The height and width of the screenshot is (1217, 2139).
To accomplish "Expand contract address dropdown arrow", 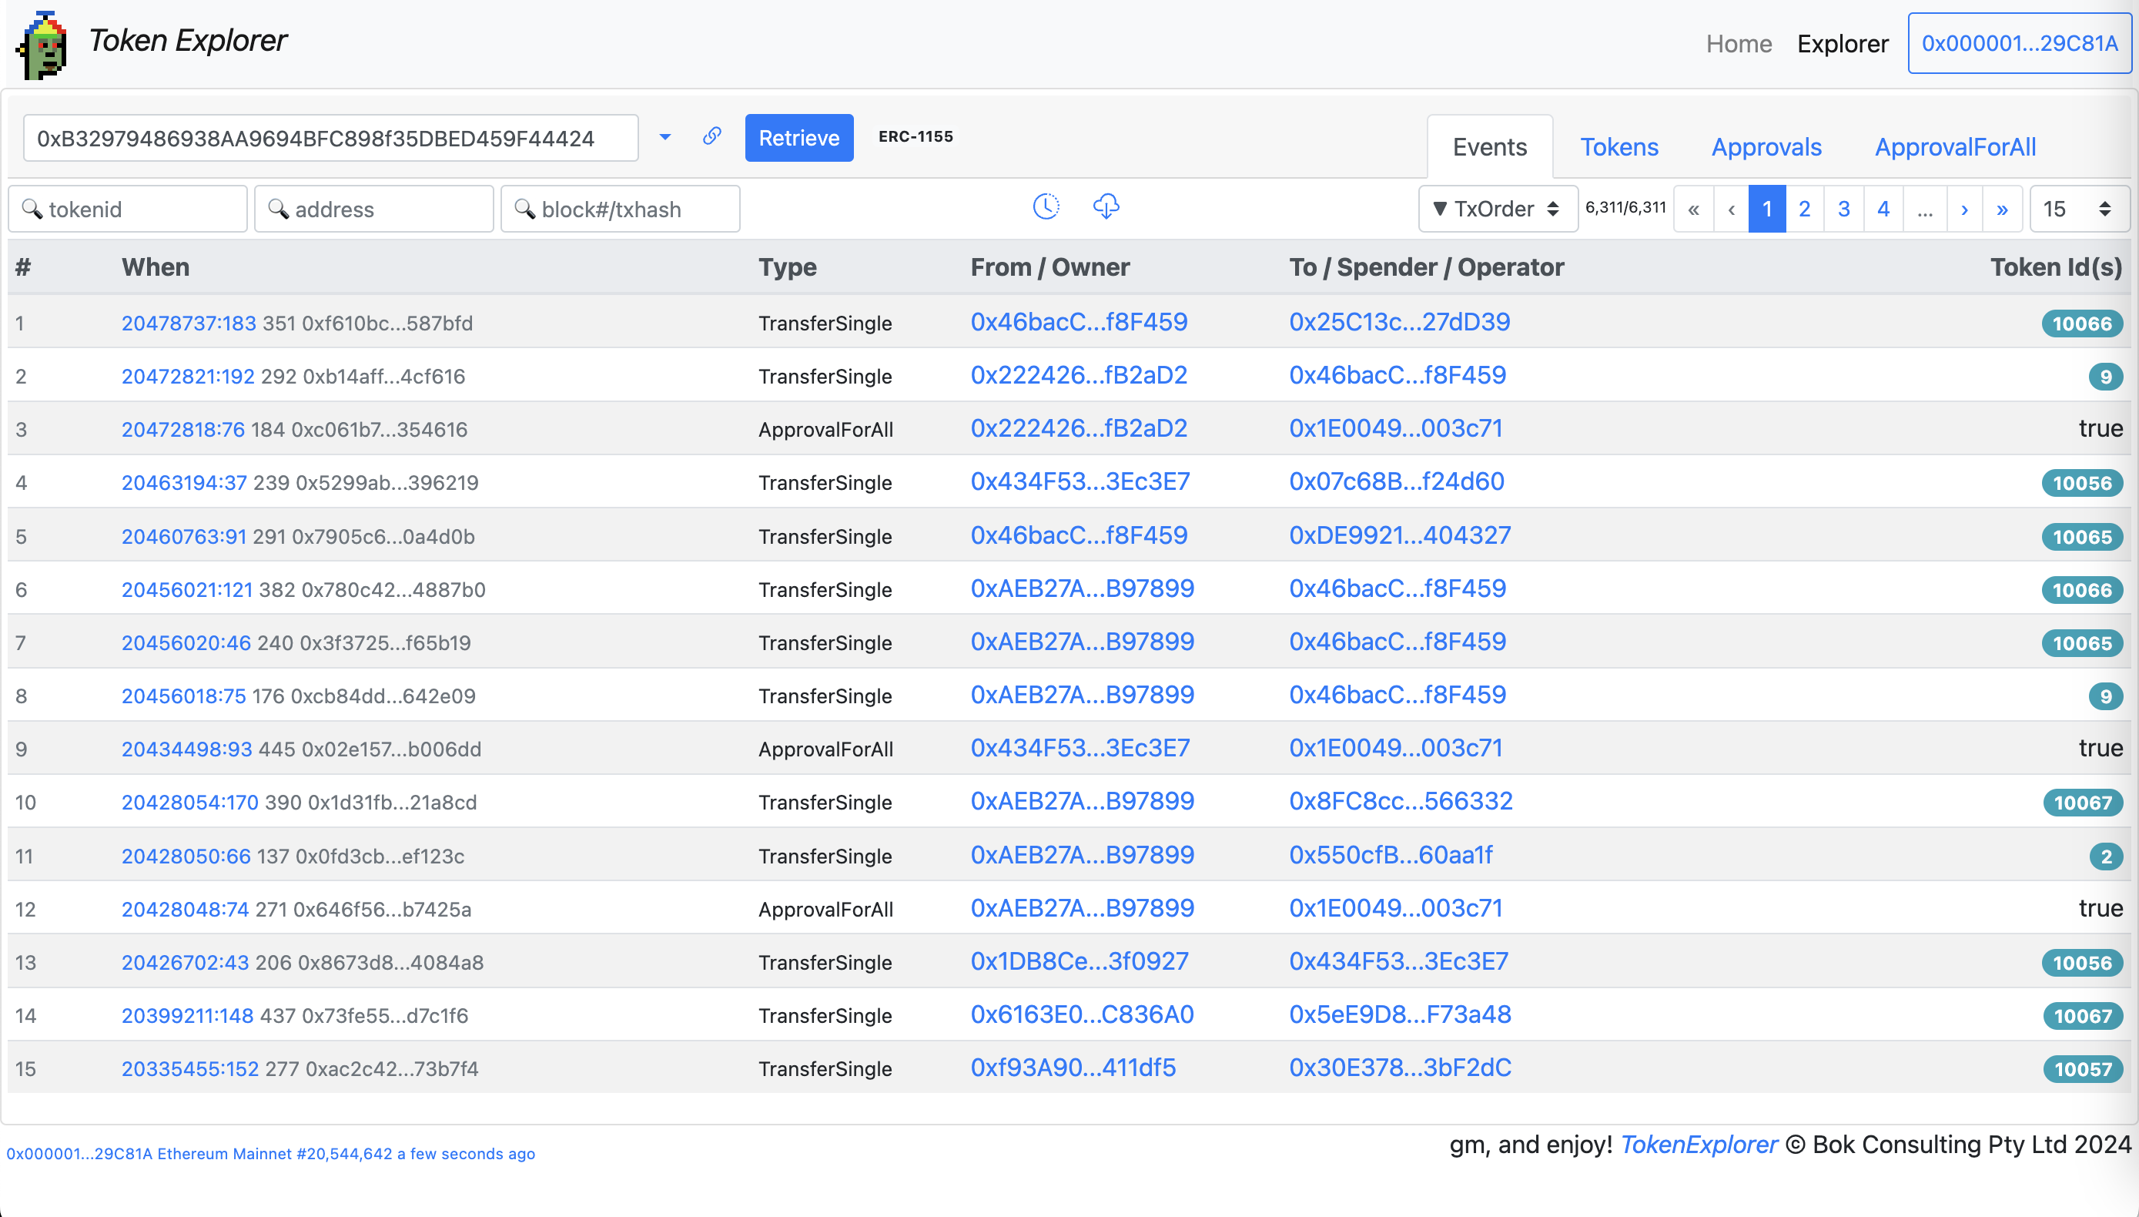I will tap(665, 137).
